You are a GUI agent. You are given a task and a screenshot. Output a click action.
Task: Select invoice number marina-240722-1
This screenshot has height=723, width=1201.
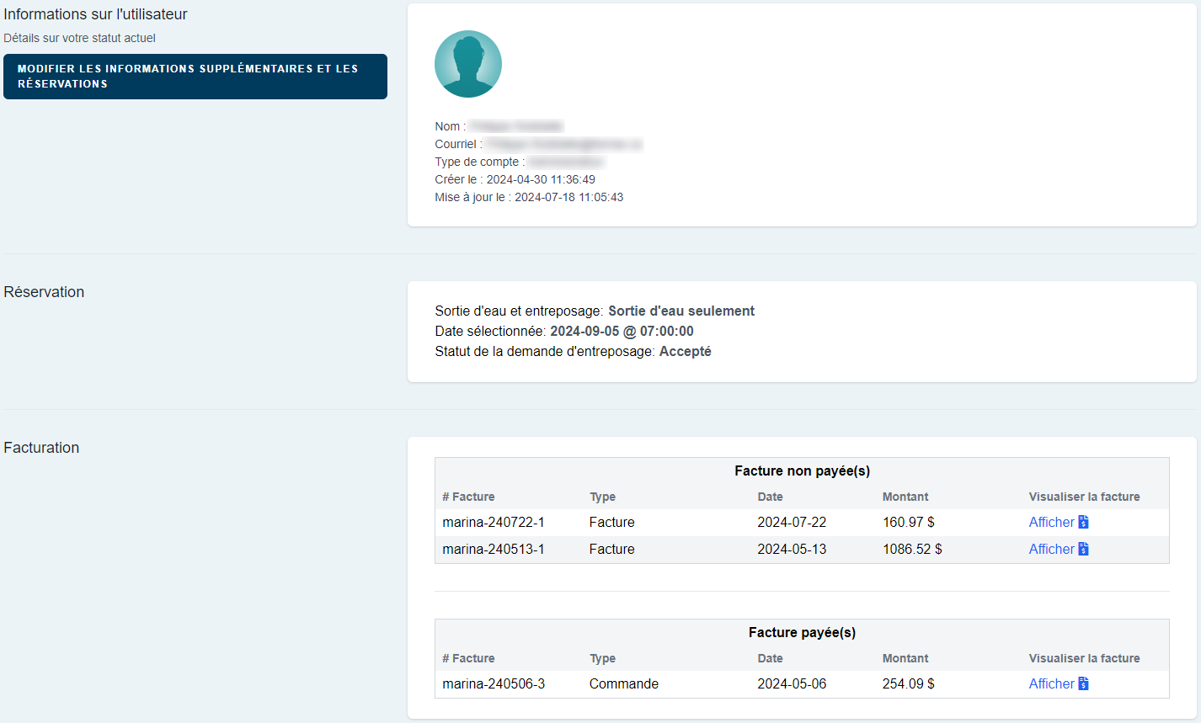click(x=494, y=522)
